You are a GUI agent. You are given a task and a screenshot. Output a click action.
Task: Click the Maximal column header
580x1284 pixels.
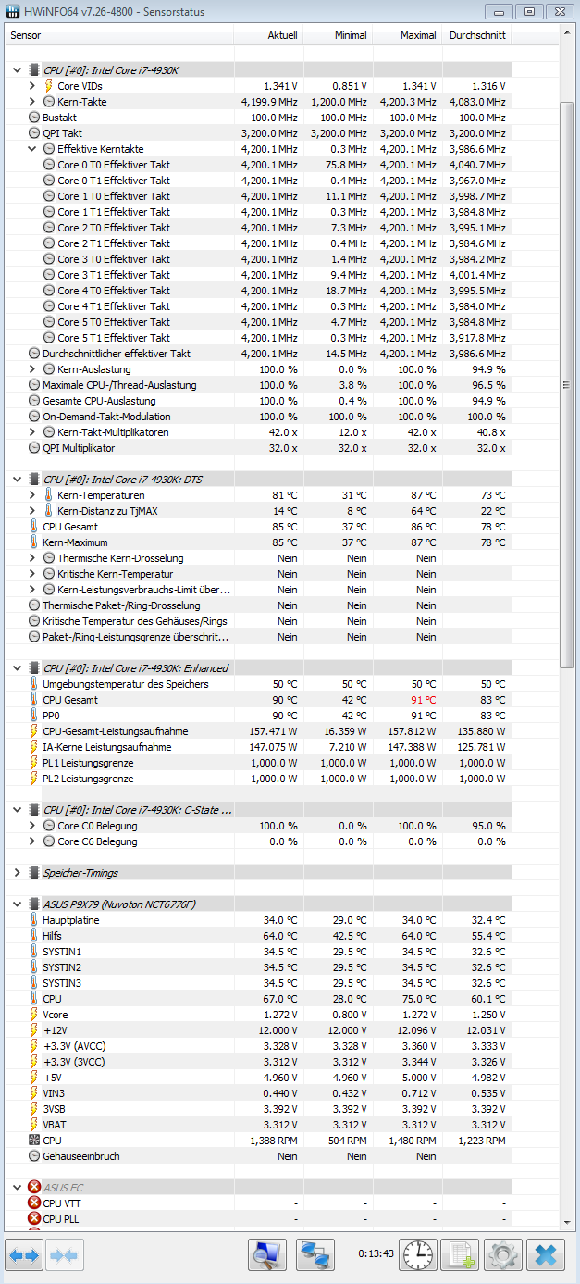pyautogui.click(x=408, y=35)
